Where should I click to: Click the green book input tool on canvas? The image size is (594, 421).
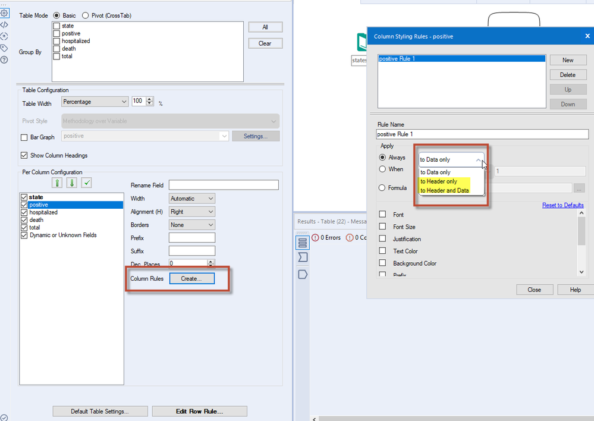point(362,42)
